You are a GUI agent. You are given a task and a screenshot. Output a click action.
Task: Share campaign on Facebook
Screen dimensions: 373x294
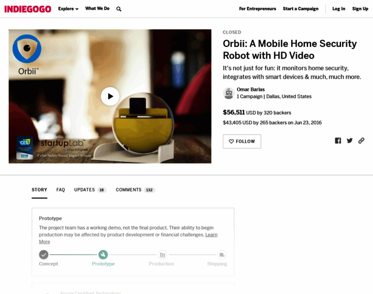(x=338, y=141)
